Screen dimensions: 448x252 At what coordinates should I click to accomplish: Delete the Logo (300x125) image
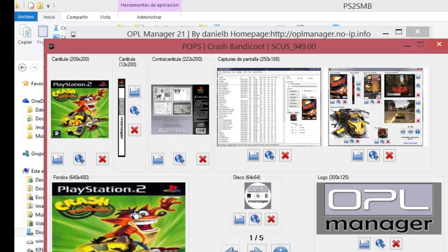396,244
